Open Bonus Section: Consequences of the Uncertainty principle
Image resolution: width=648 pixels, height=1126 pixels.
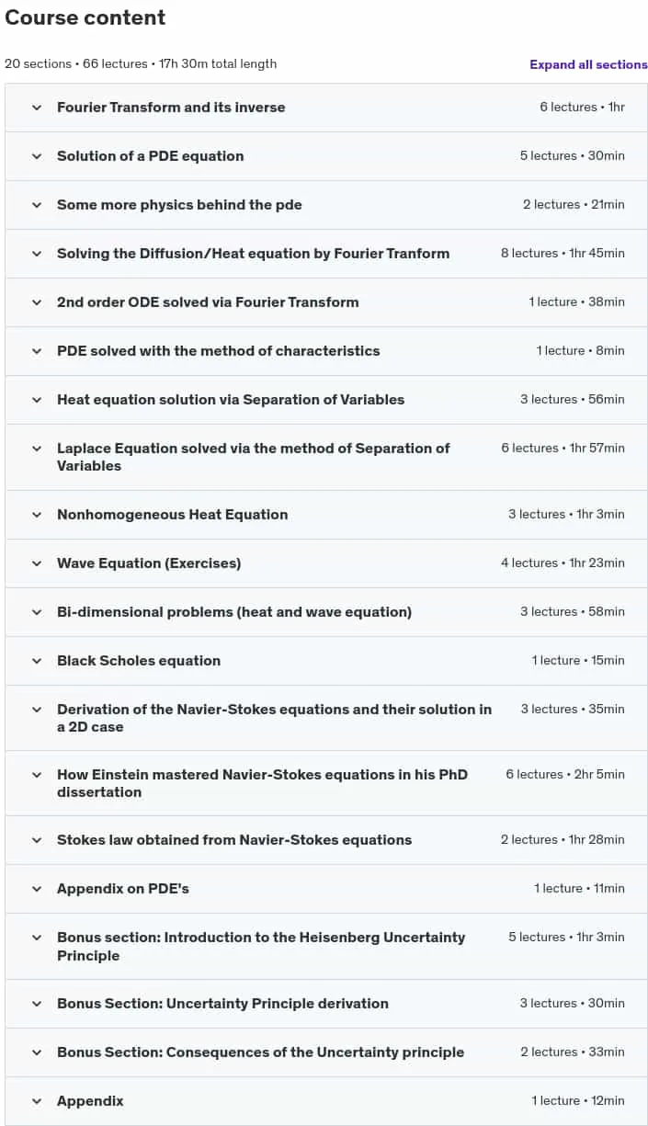pos(326,1052)
